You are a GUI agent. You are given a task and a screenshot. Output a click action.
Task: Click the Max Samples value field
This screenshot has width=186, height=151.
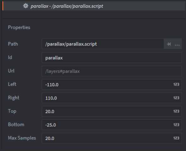point(112,138)
